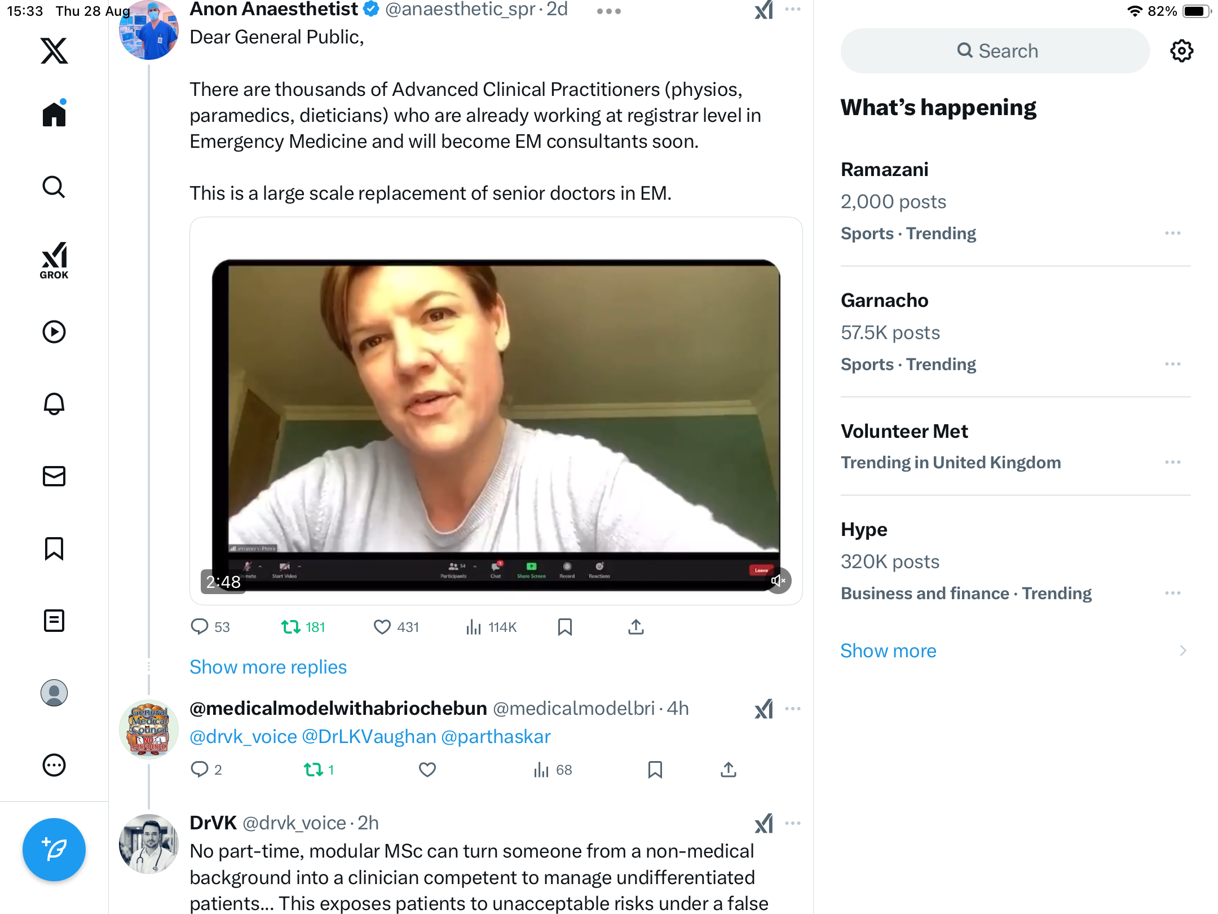
Task: Click the Search input field
Action: (995, 51)
